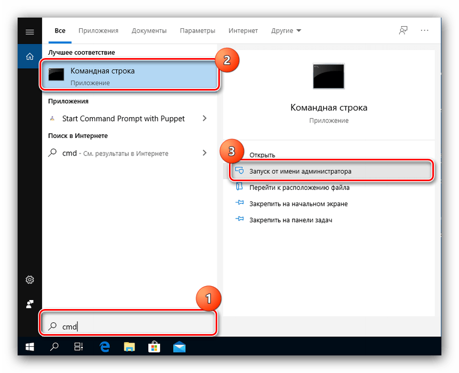Viewport: 459px width, 373px height.
Task: Click Перейти к расположению файла
Action: [x=299, y=188]
